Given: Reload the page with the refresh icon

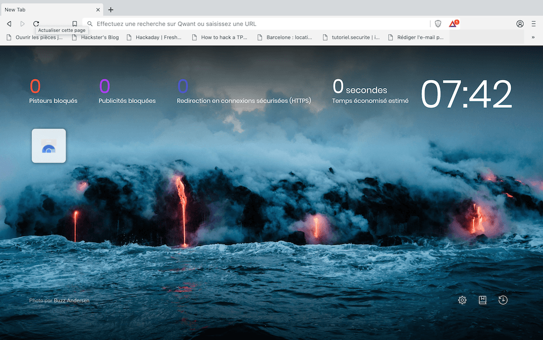Looking at the screenshot, I should [x=36, y=24].
